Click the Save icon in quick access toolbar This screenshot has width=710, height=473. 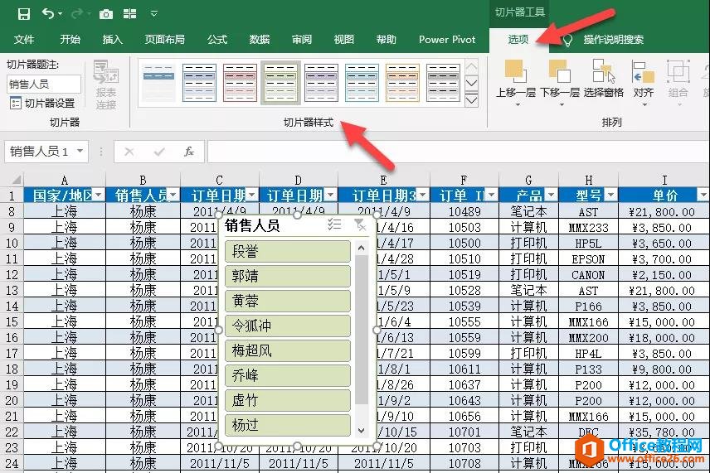(x=24, y=14)
